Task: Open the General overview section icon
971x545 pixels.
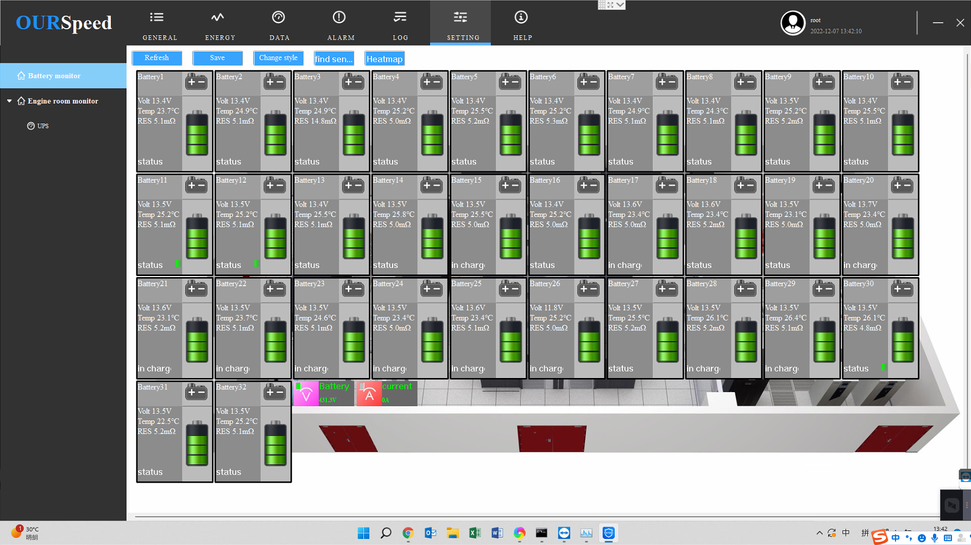Action: pyautogui.click(x=157, y=18)
